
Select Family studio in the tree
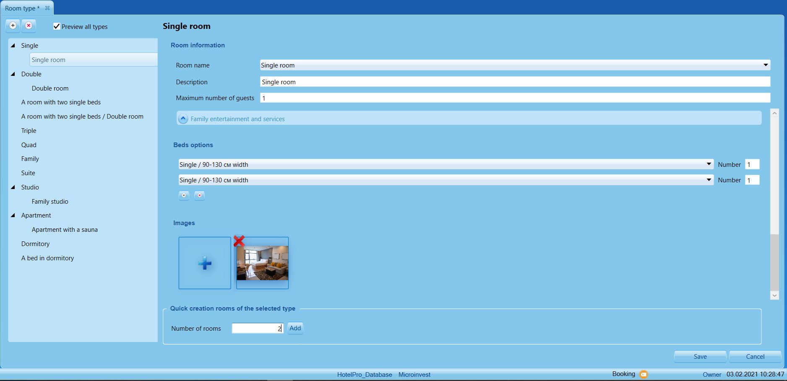[50, 201]
